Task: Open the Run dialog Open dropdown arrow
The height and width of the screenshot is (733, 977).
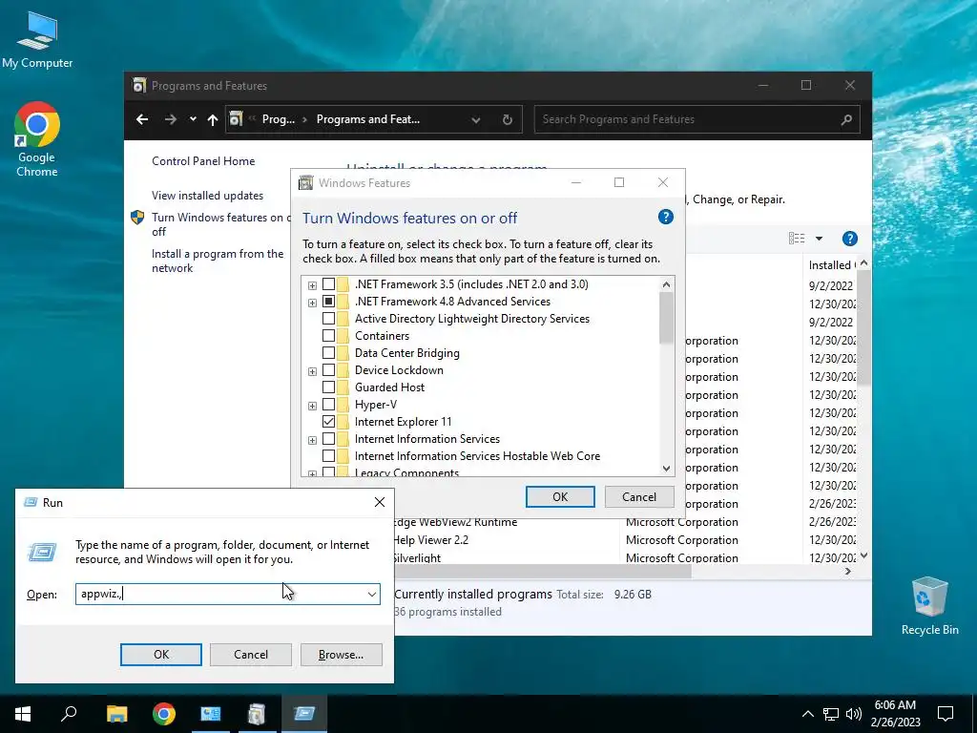Action: point(372,594)
